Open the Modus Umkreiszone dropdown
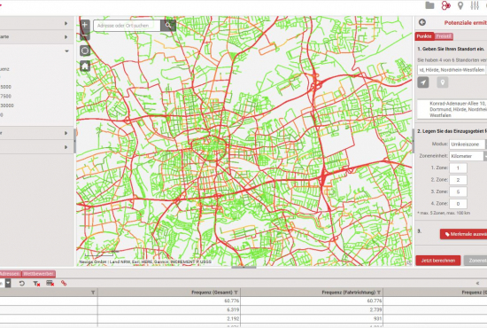Viewport: 487px width, 328px height. pyautogui.click(x=468, y=144)
